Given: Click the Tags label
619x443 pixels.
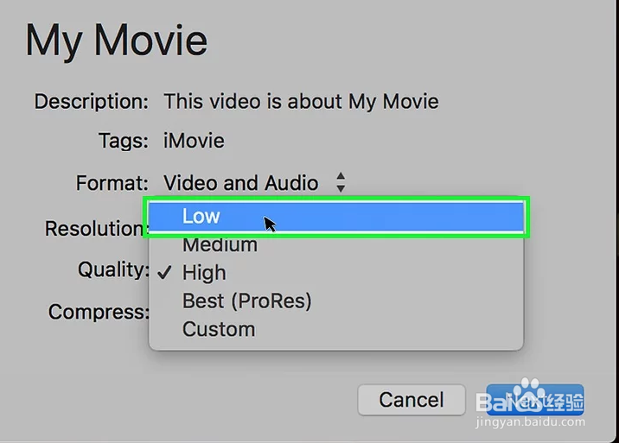Looking at the screenshot, I should [x=123, y=141].
